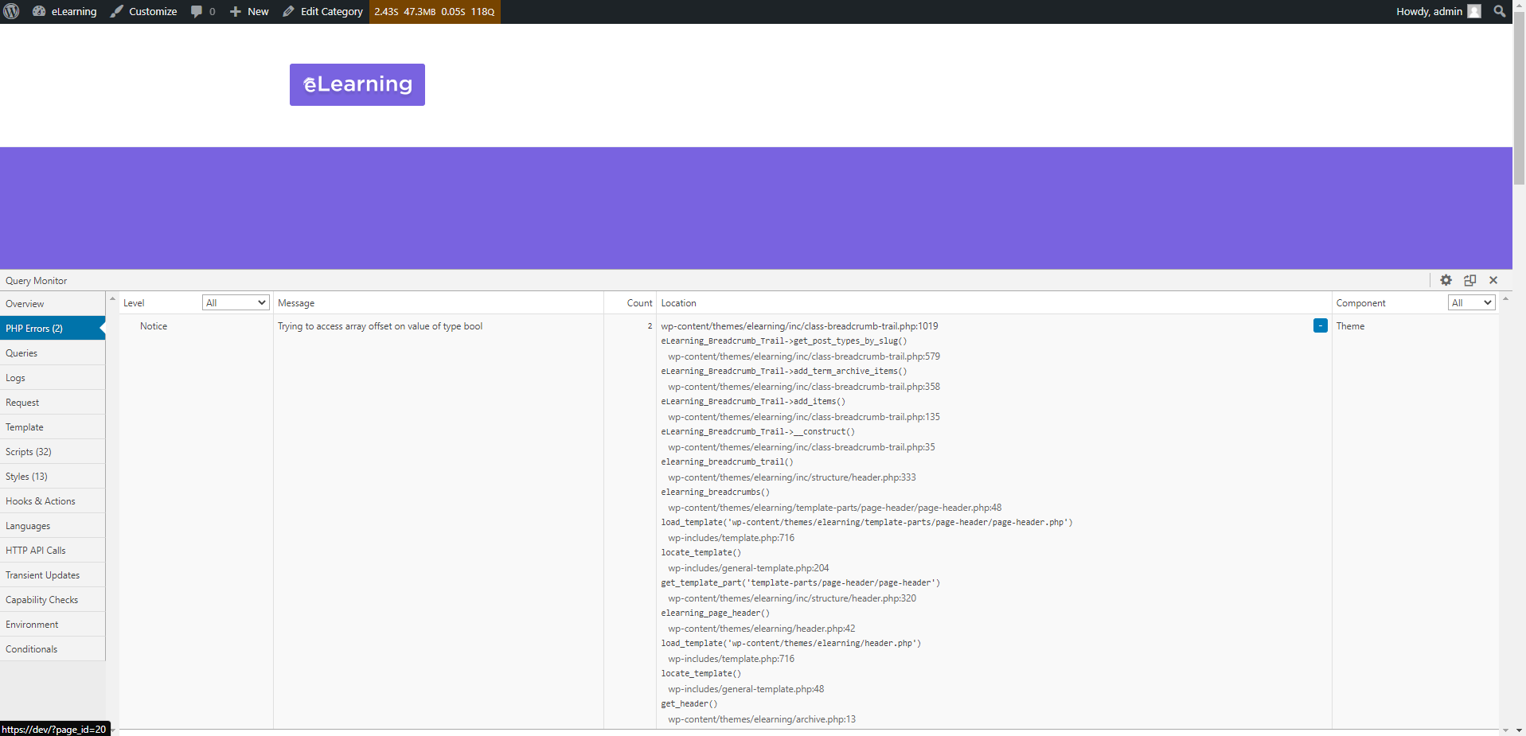Open class-breadcrumb-trail.php:35 location link

(802, 447)
